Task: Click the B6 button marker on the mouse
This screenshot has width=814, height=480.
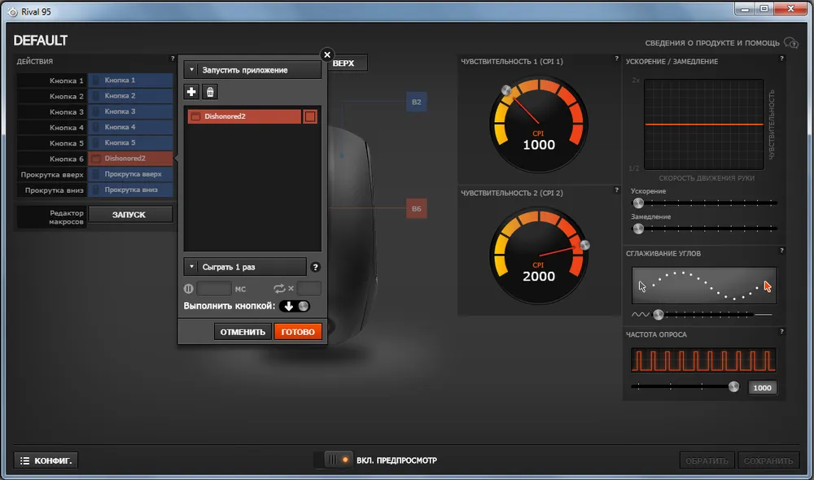Action: [416, 209]
